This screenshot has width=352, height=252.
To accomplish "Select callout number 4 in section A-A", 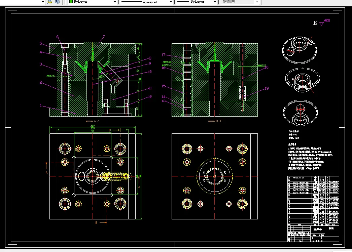I will (41, 52).
